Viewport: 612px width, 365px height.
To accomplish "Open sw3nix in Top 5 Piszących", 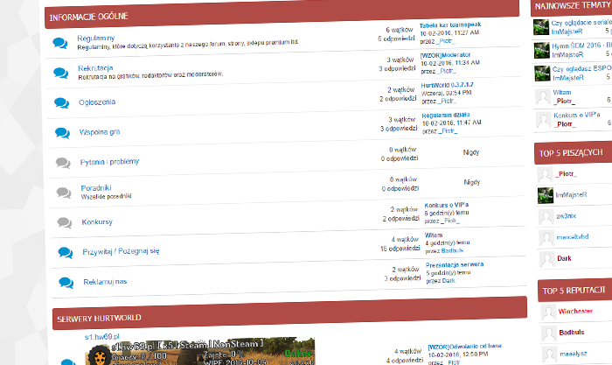I will (567, 215).
